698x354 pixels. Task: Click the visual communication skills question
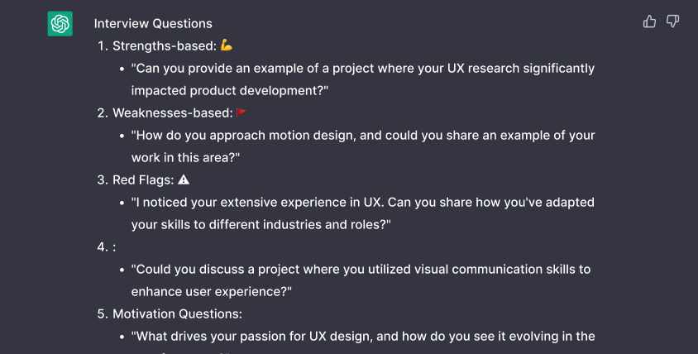click(x=361, y=269)
